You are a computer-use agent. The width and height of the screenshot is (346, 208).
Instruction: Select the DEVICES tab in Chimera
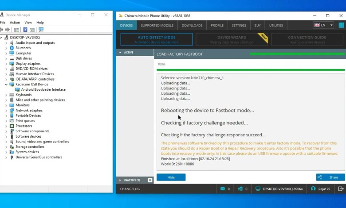[126, 25]
